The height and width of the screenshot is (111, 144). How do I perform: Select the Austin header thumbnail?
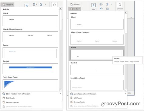30,53
